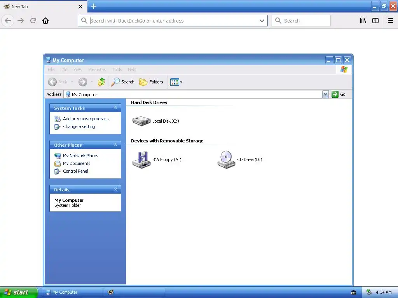The height and width of the screenshot is (298, 398).
Task: Minimize the My Computer window
Action: 329,60
